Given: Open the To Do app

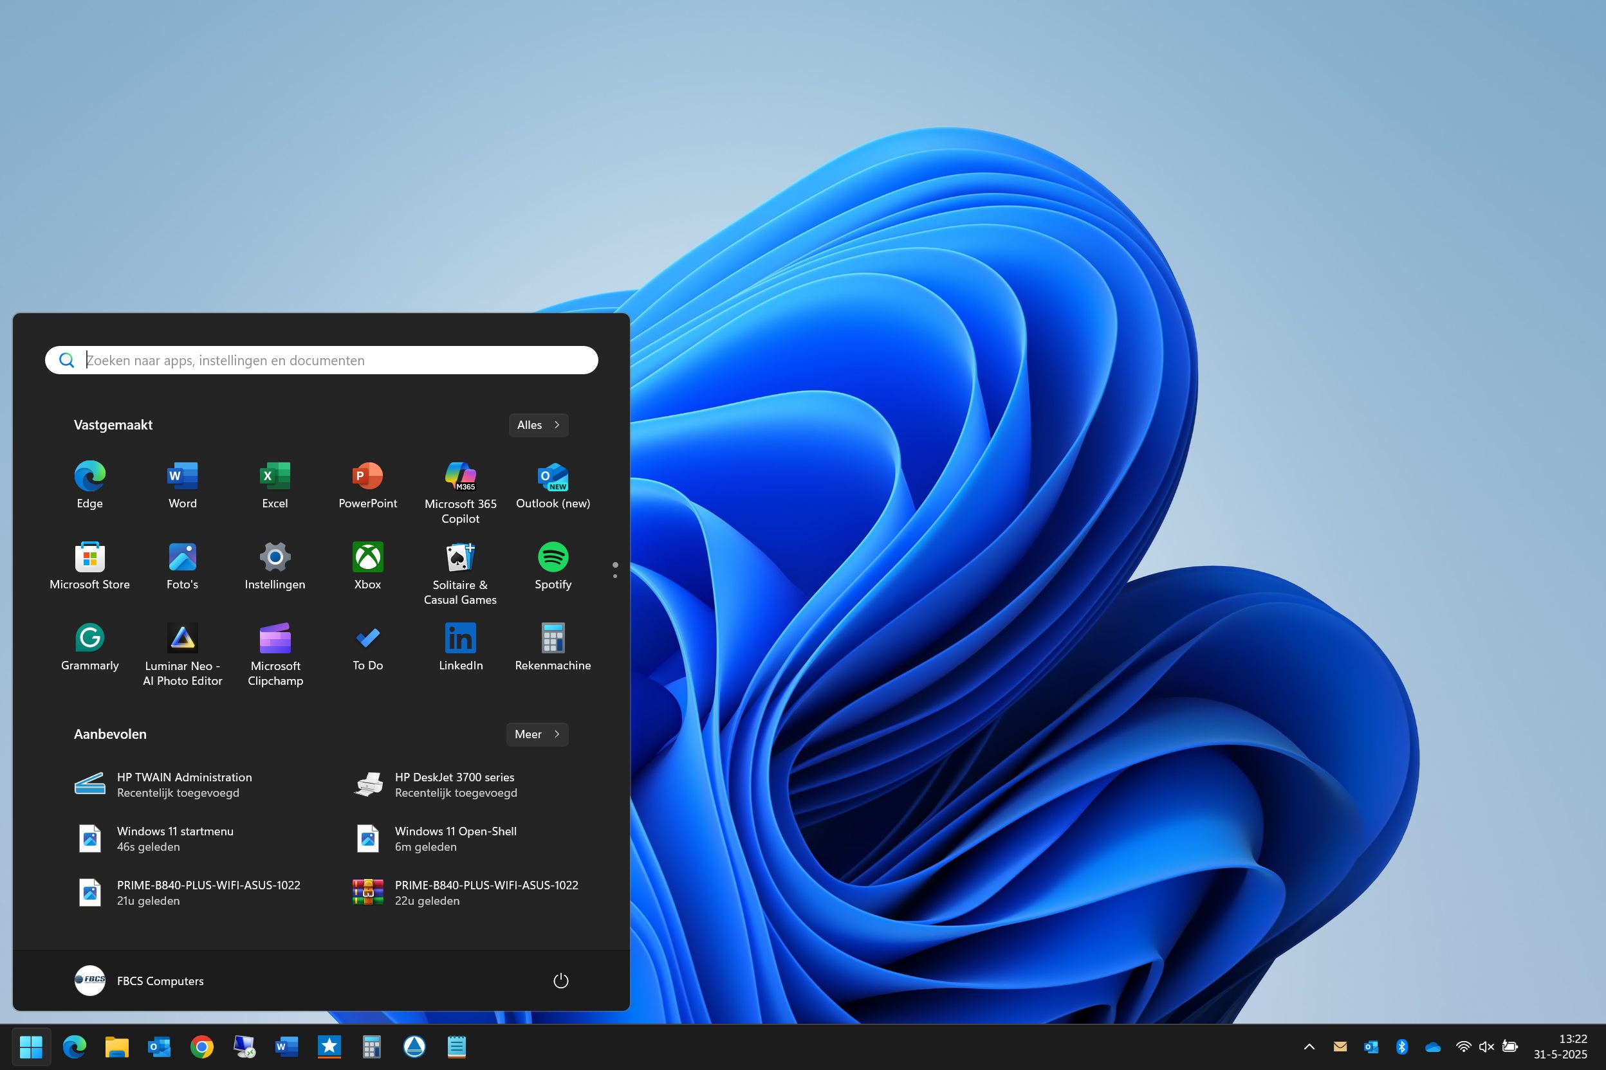Looking at the screenshot, I should [x=367, y=647].
